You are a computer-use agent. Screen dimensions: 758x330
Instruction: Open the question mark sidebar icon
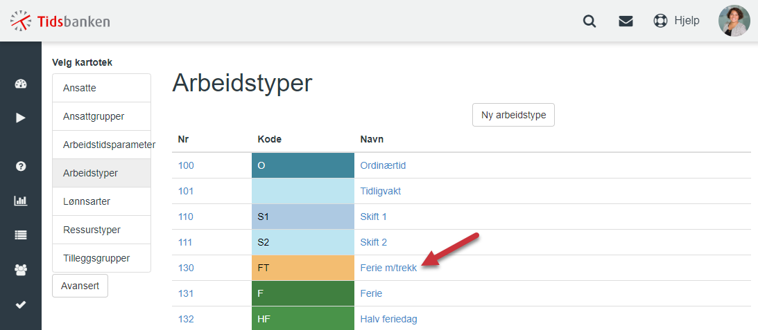coord(21,167)
